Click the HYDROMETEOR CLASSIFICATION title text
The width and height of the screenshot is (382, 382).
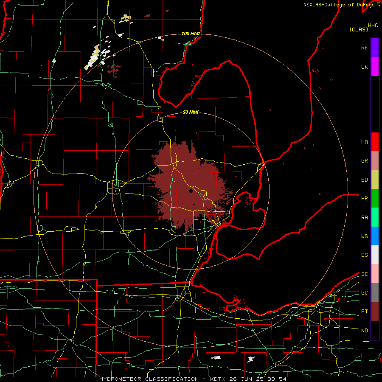pos(149,379)
